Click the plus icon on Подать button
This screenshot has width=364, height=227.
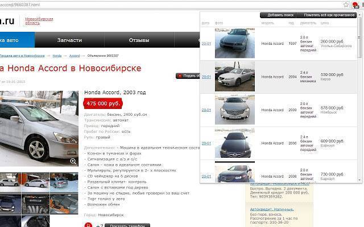[180, 75]
